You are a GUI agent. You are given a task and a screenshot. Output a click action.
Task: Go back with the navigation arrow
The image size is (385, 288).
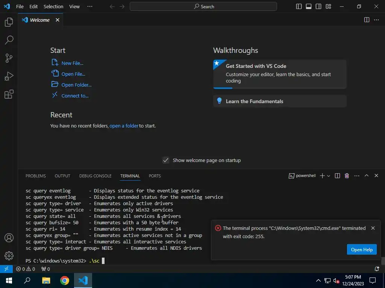[x=112, y=7]
